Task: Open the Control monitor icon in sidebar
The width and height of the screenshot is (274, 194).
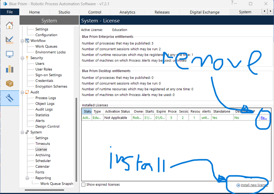Action: (x=9, y=54)
